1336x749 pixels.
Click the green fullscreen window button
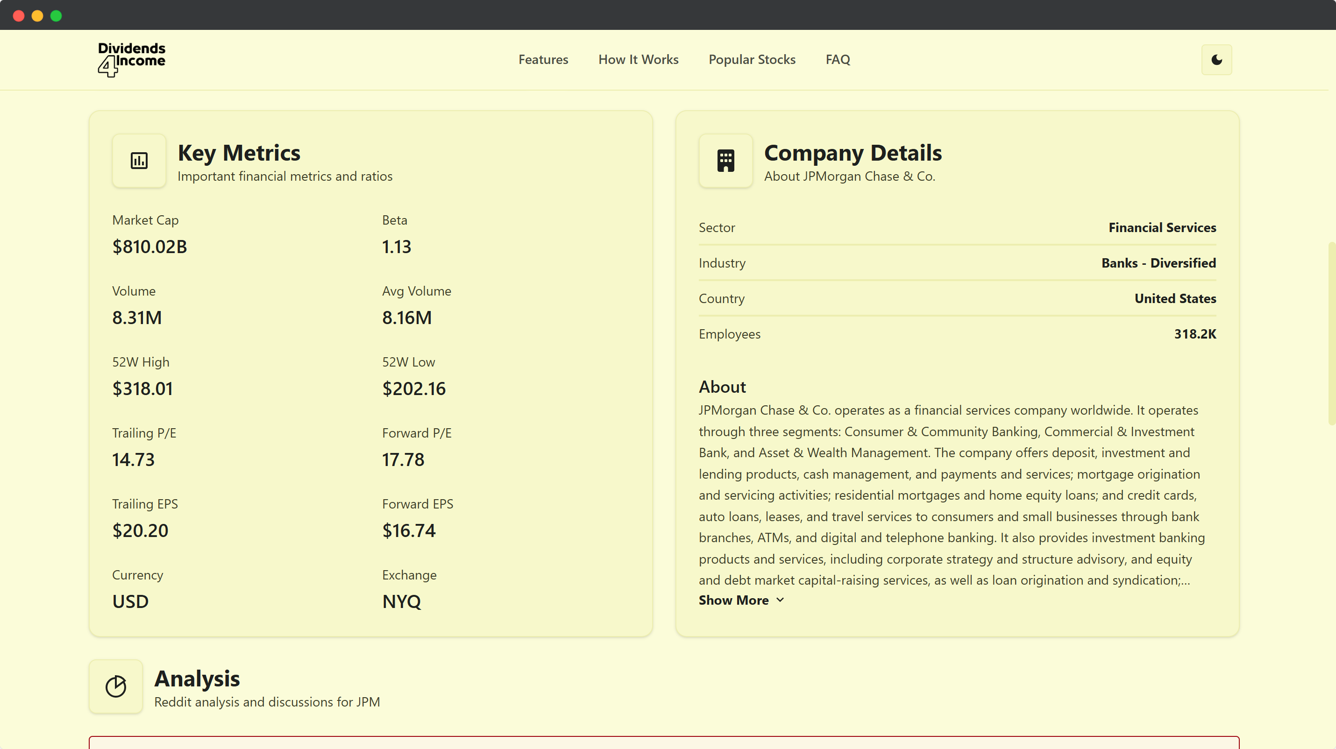point(56,15)
